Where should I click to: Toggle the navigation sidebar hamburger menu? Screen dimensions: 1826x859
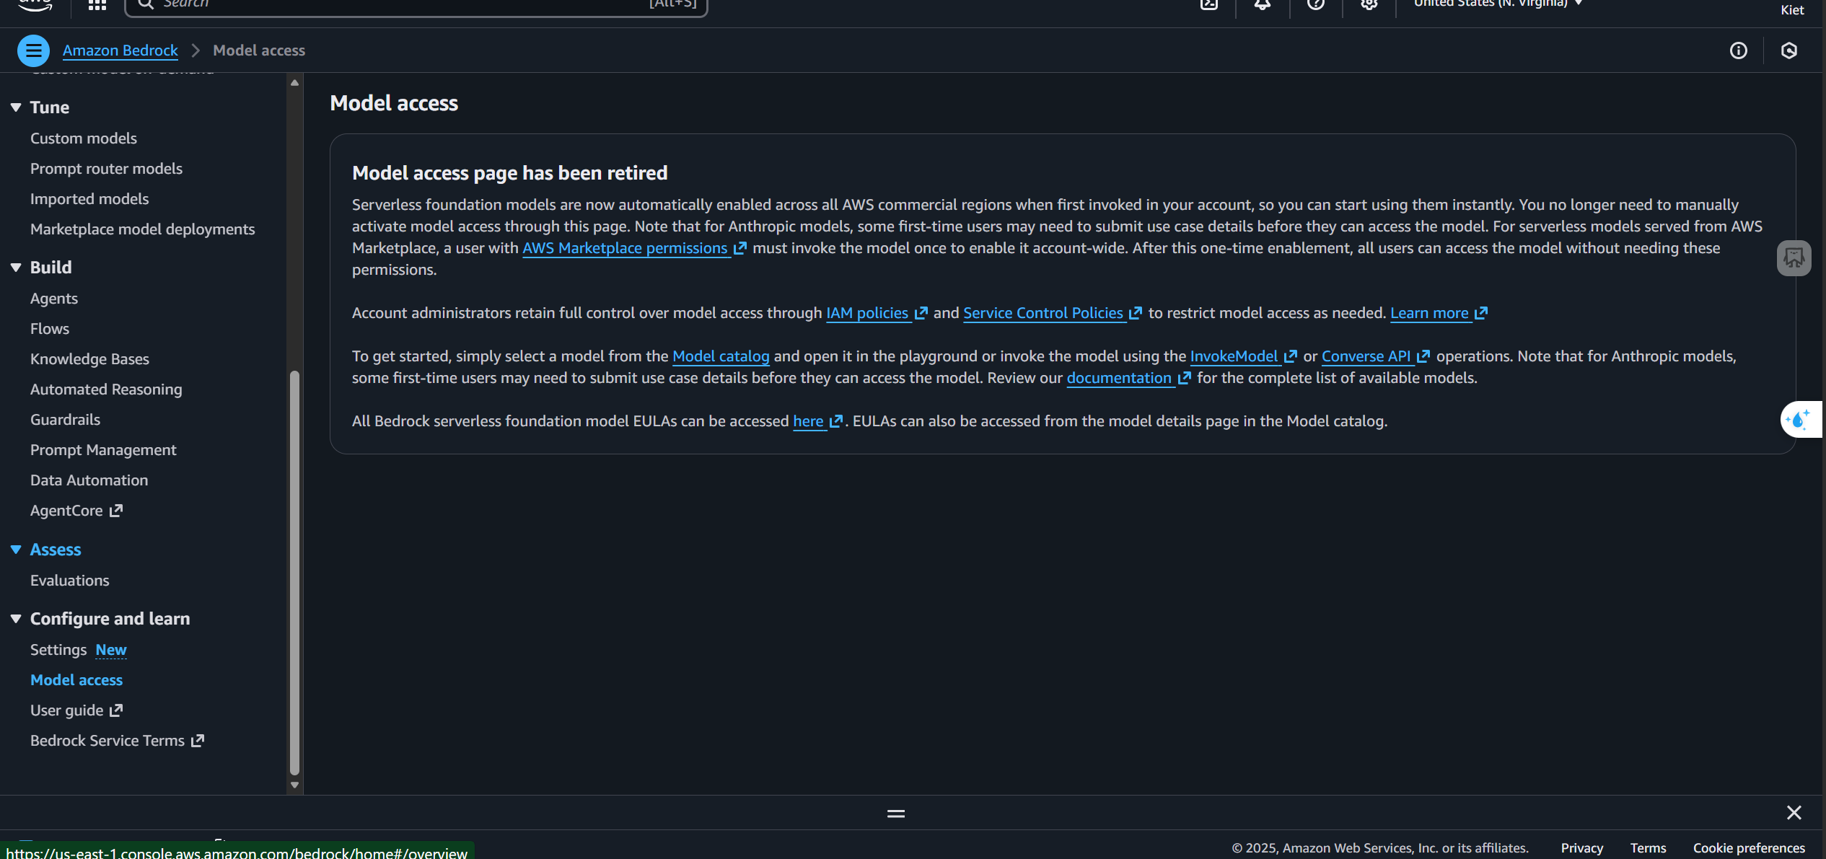pos(33,50)
